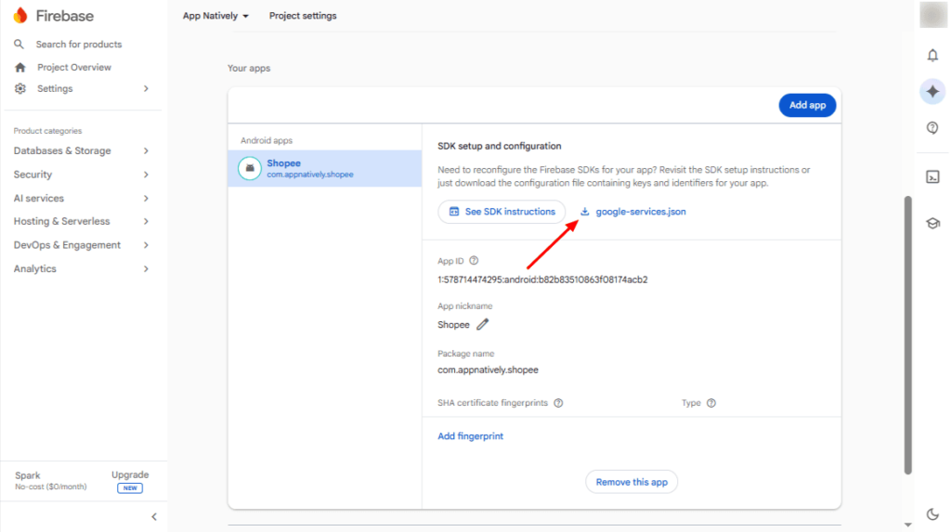The image size is (951, 532).
Task: Click the google-services.json download icon
Action: coord(585,212)
